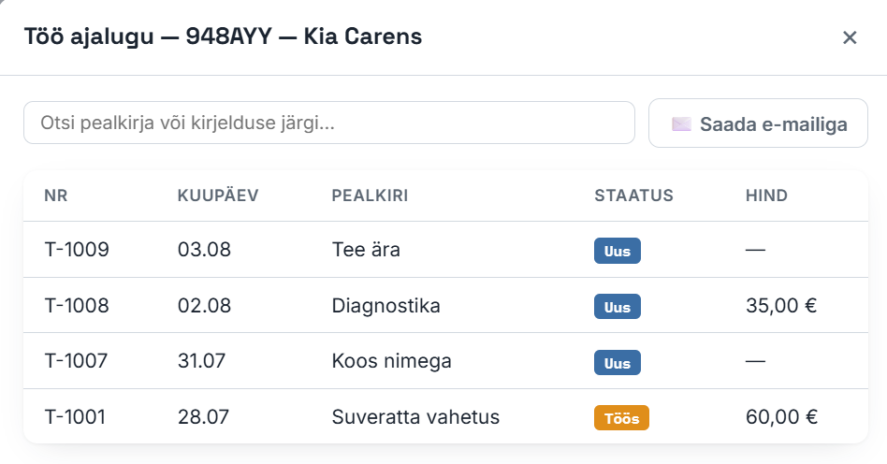Click the NR column header
The image size is (887, 464).
point(56,196)
